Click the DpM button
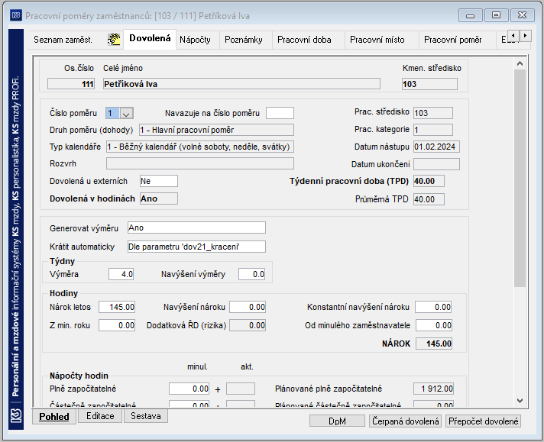 tap(337, 421)
